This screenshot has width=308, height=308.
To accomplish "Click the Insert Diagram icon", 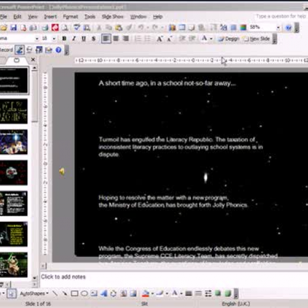I will [113, 293].
